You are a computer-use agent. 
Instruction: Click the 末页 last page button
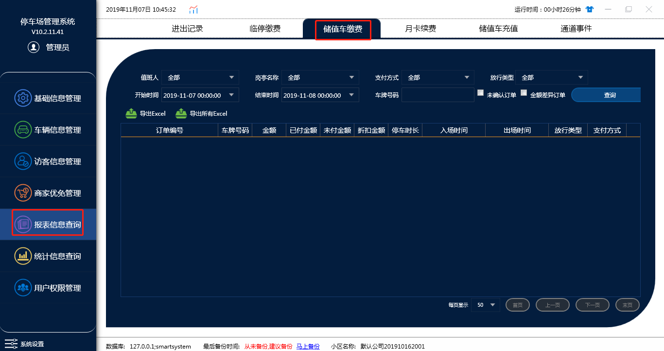point(628,305)
